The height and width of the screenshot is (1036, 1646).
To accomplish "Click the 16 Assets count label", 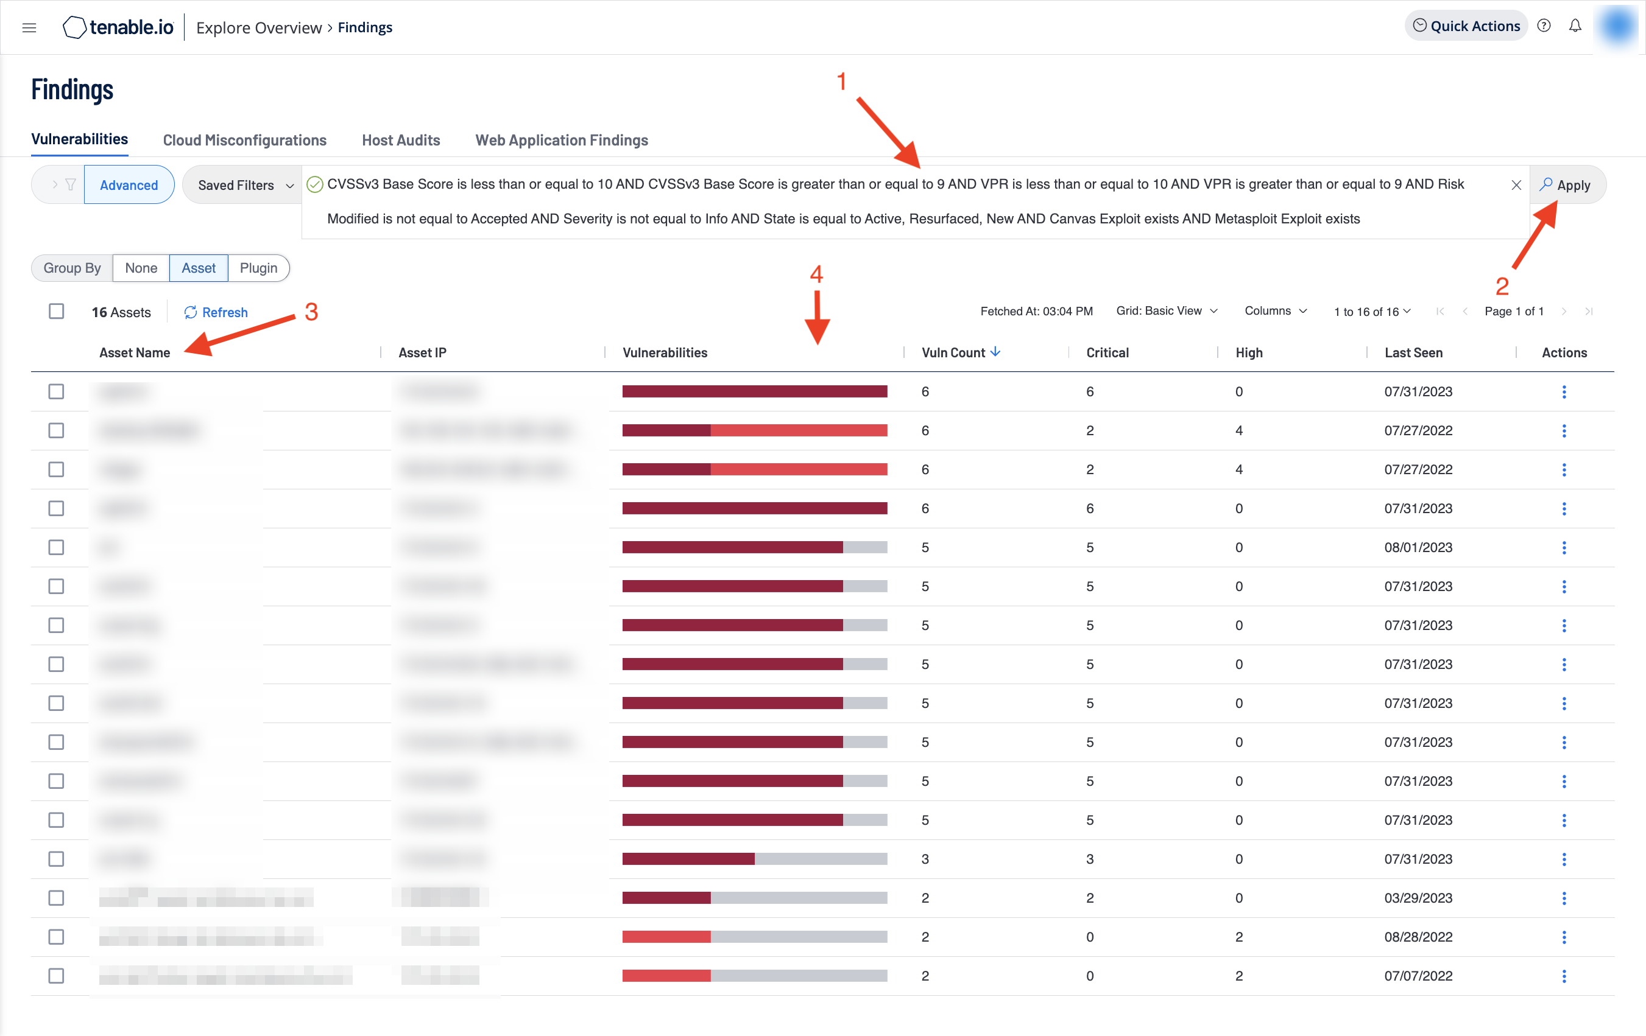I will point(121,312).
